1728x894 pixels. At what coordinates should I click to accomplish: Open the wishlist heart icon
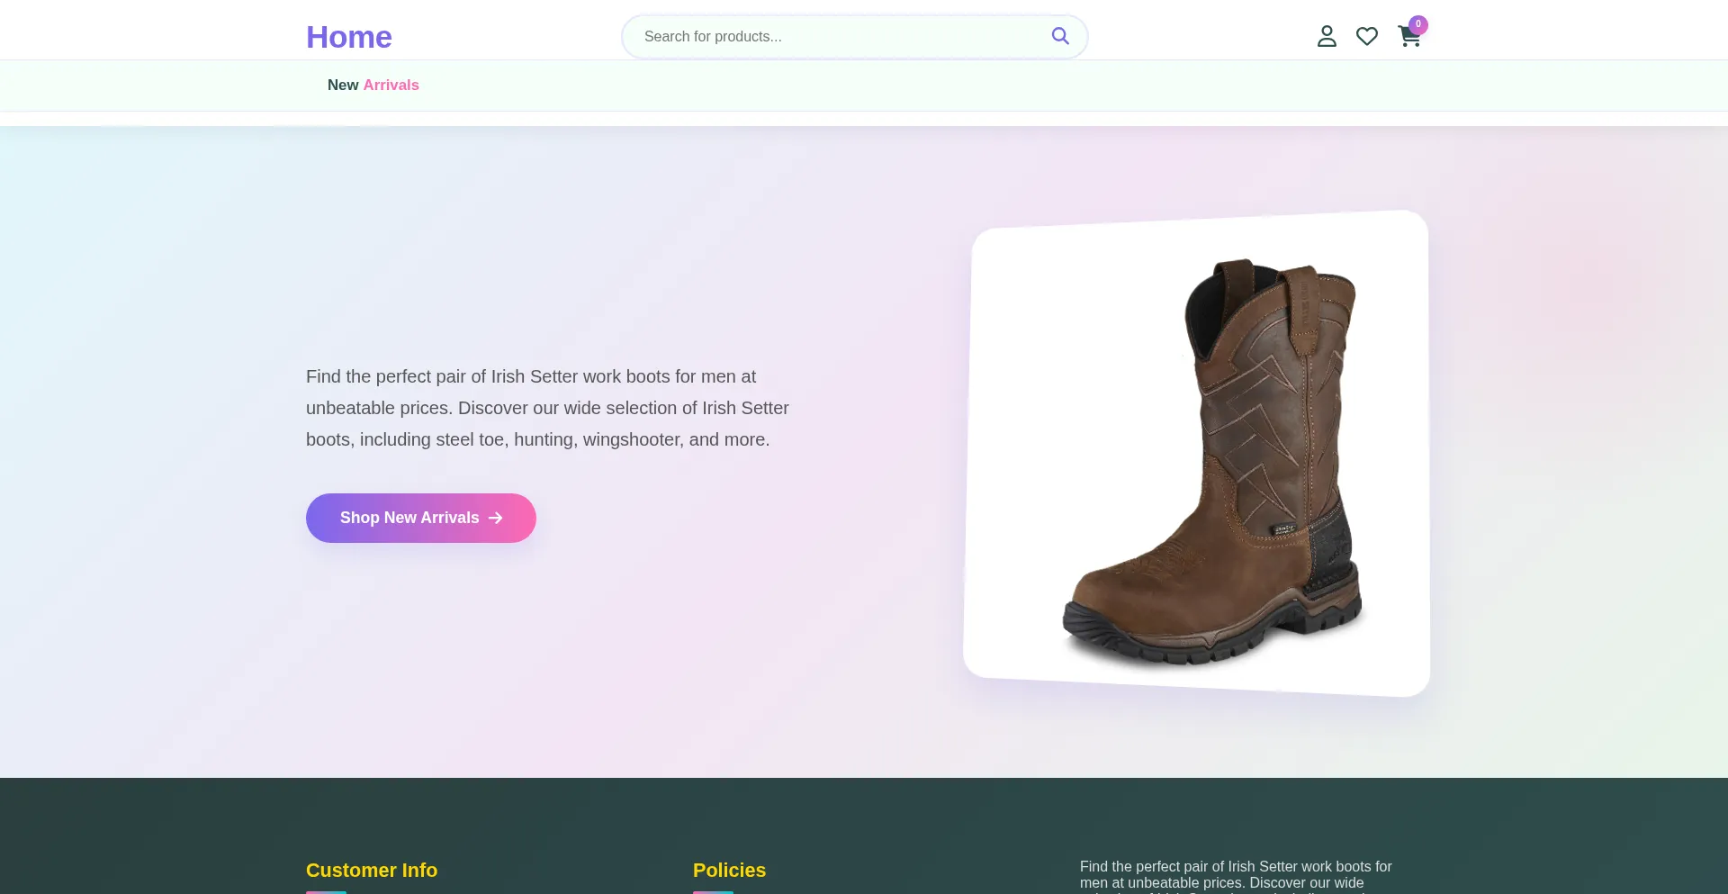(x=1367, y=36)
